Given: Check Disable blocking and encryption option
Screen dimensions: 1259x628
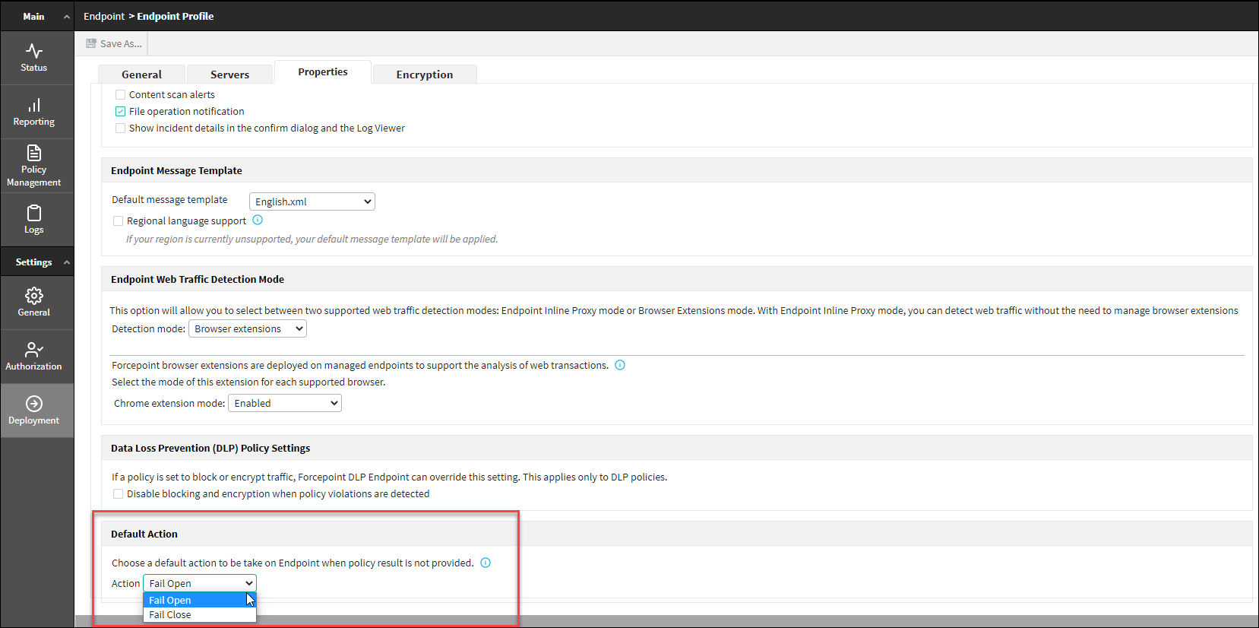Looking at the screenshot, I should pos(118,494).
